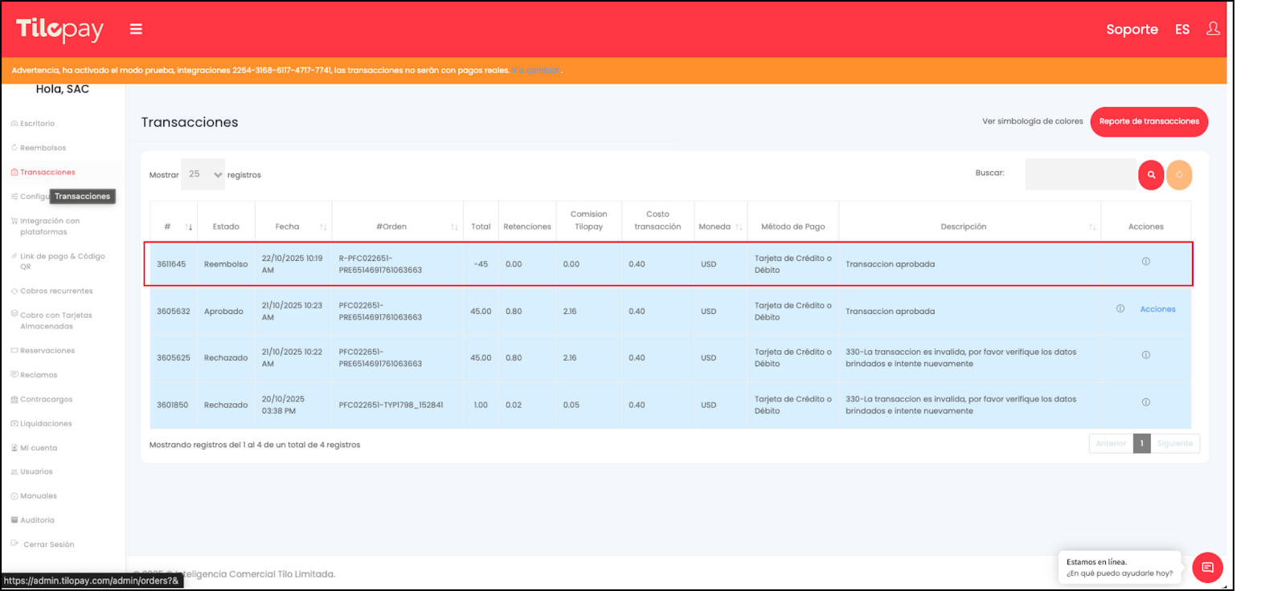This screenshot has height=591, width=1286.
Task: Click the Siguiente pagination button
Action: pos(1174,443)
